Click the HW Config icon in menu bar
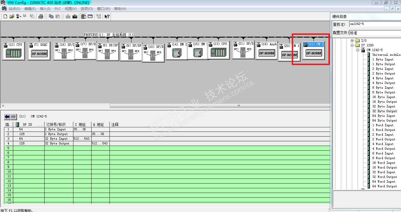The width and height of the screenshot is (401, 212). [x=4, y=9]
